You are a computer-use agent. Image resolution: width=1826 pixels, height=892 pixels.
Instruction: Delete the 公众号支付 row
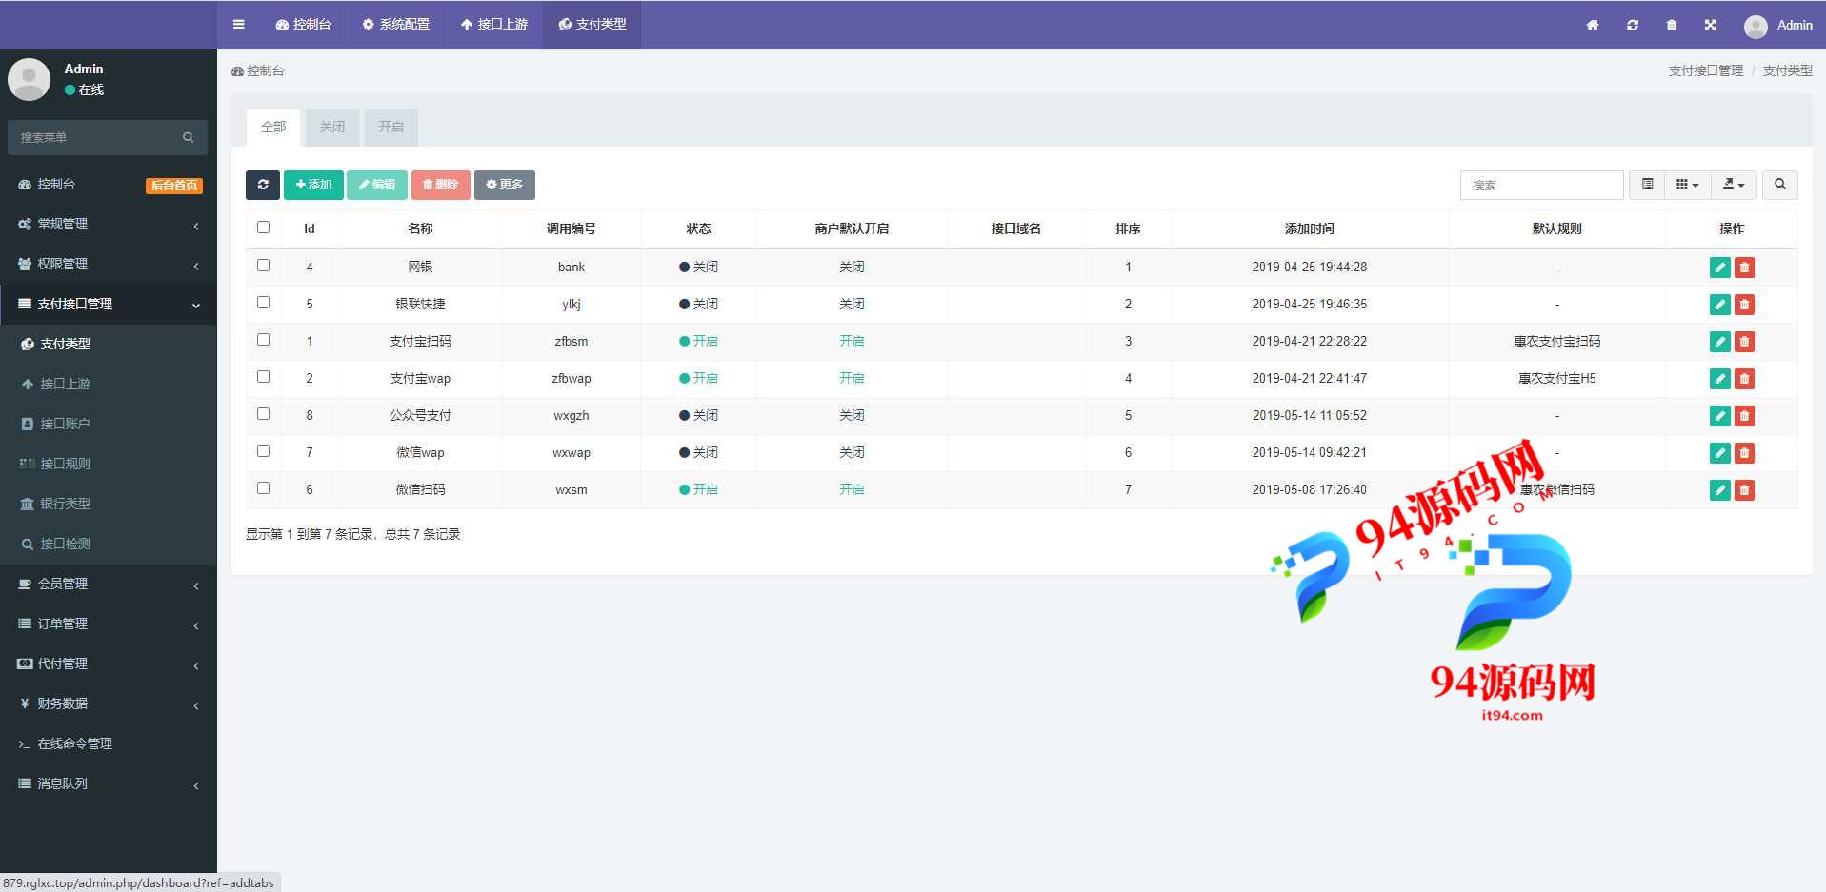tap(1744, 416)
